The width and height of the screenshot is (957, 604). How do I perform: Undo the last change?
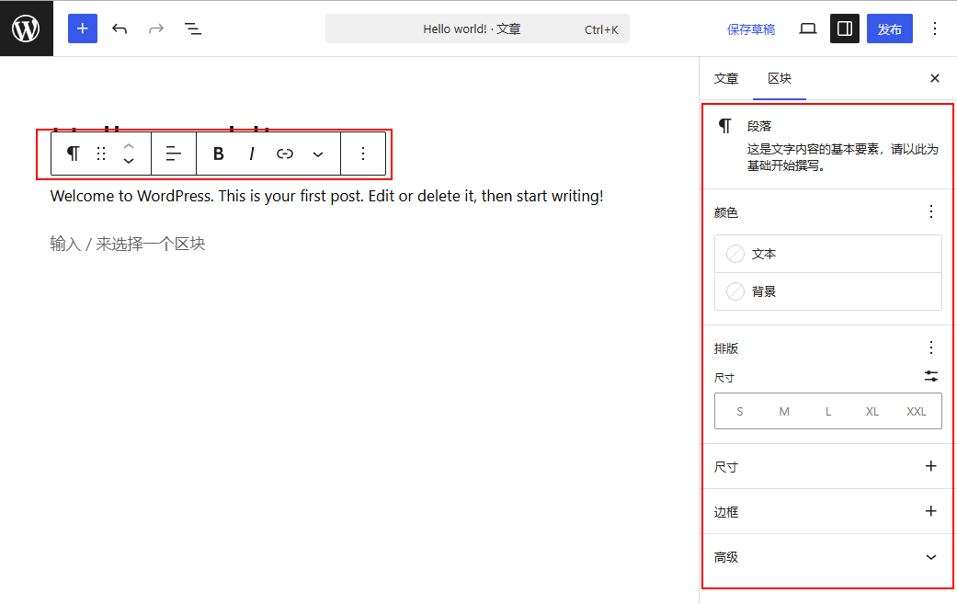120,28
